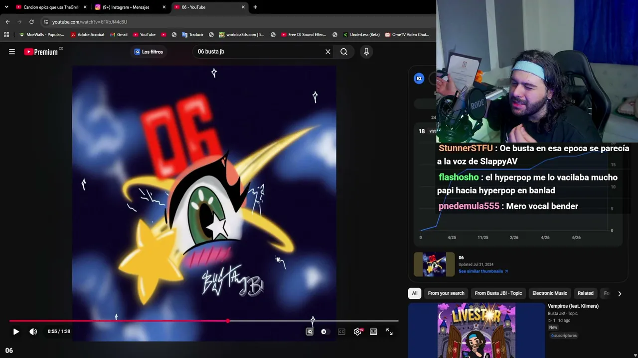Open the See similar thumbnails link
638x358 pixels.
tap(483, 271)
